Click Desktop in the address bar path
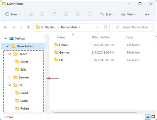This screenshot has height=120, width=157. 50,27
